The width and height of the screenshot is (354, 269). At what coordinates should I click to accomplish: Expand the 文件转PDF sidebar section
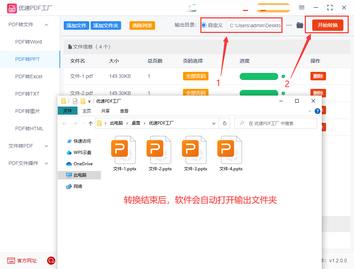46,146
